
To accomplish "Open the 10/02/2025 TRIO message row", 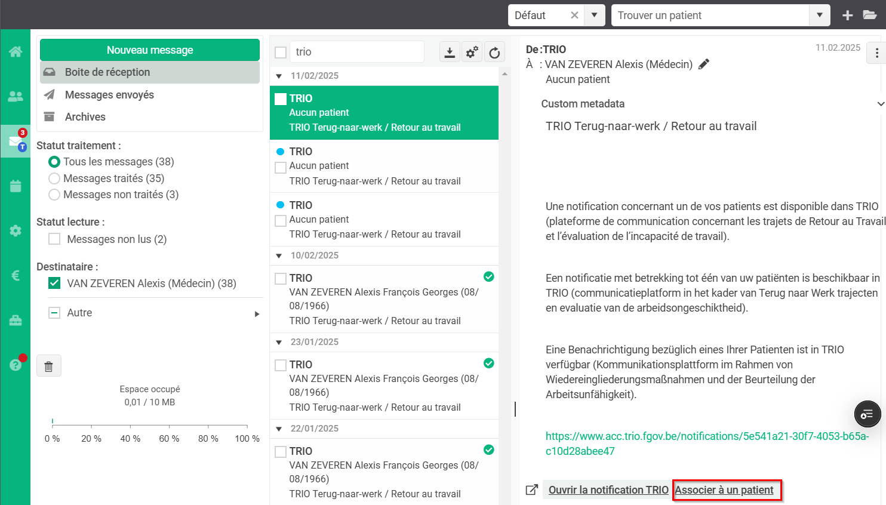I will [384, 299].
